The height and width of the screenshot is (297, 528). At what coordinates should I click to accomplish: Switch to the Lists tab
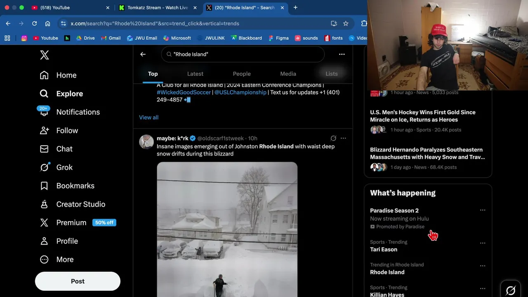[x=332, y=74]
